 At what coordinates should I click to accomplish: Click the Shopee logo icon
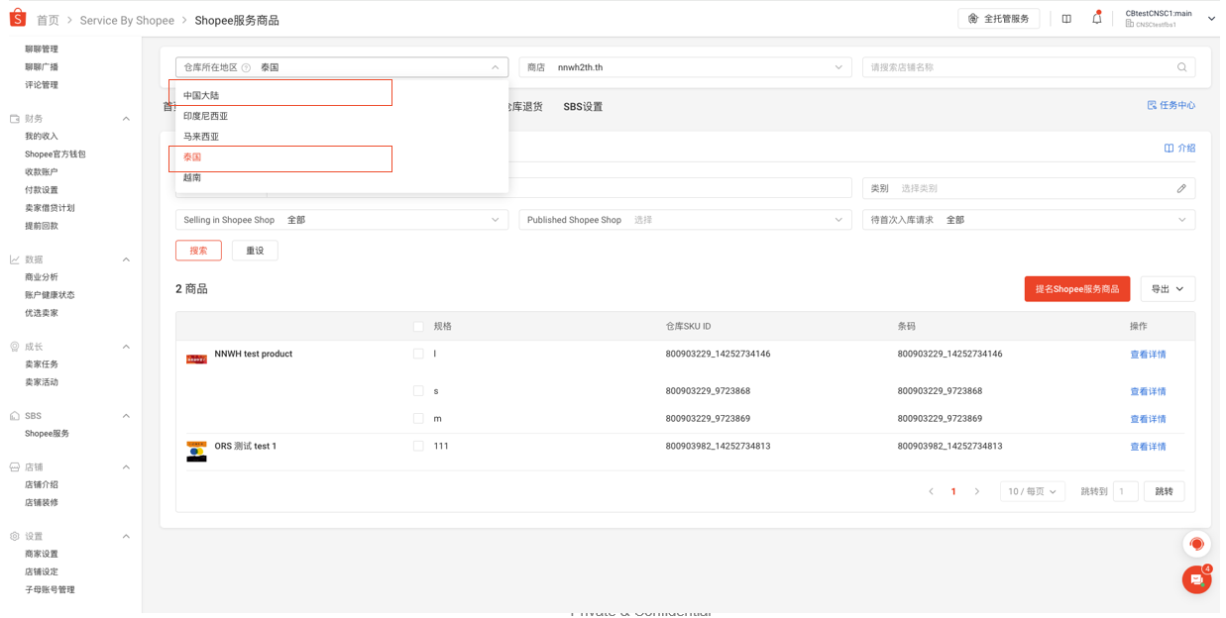click(17, 18)
